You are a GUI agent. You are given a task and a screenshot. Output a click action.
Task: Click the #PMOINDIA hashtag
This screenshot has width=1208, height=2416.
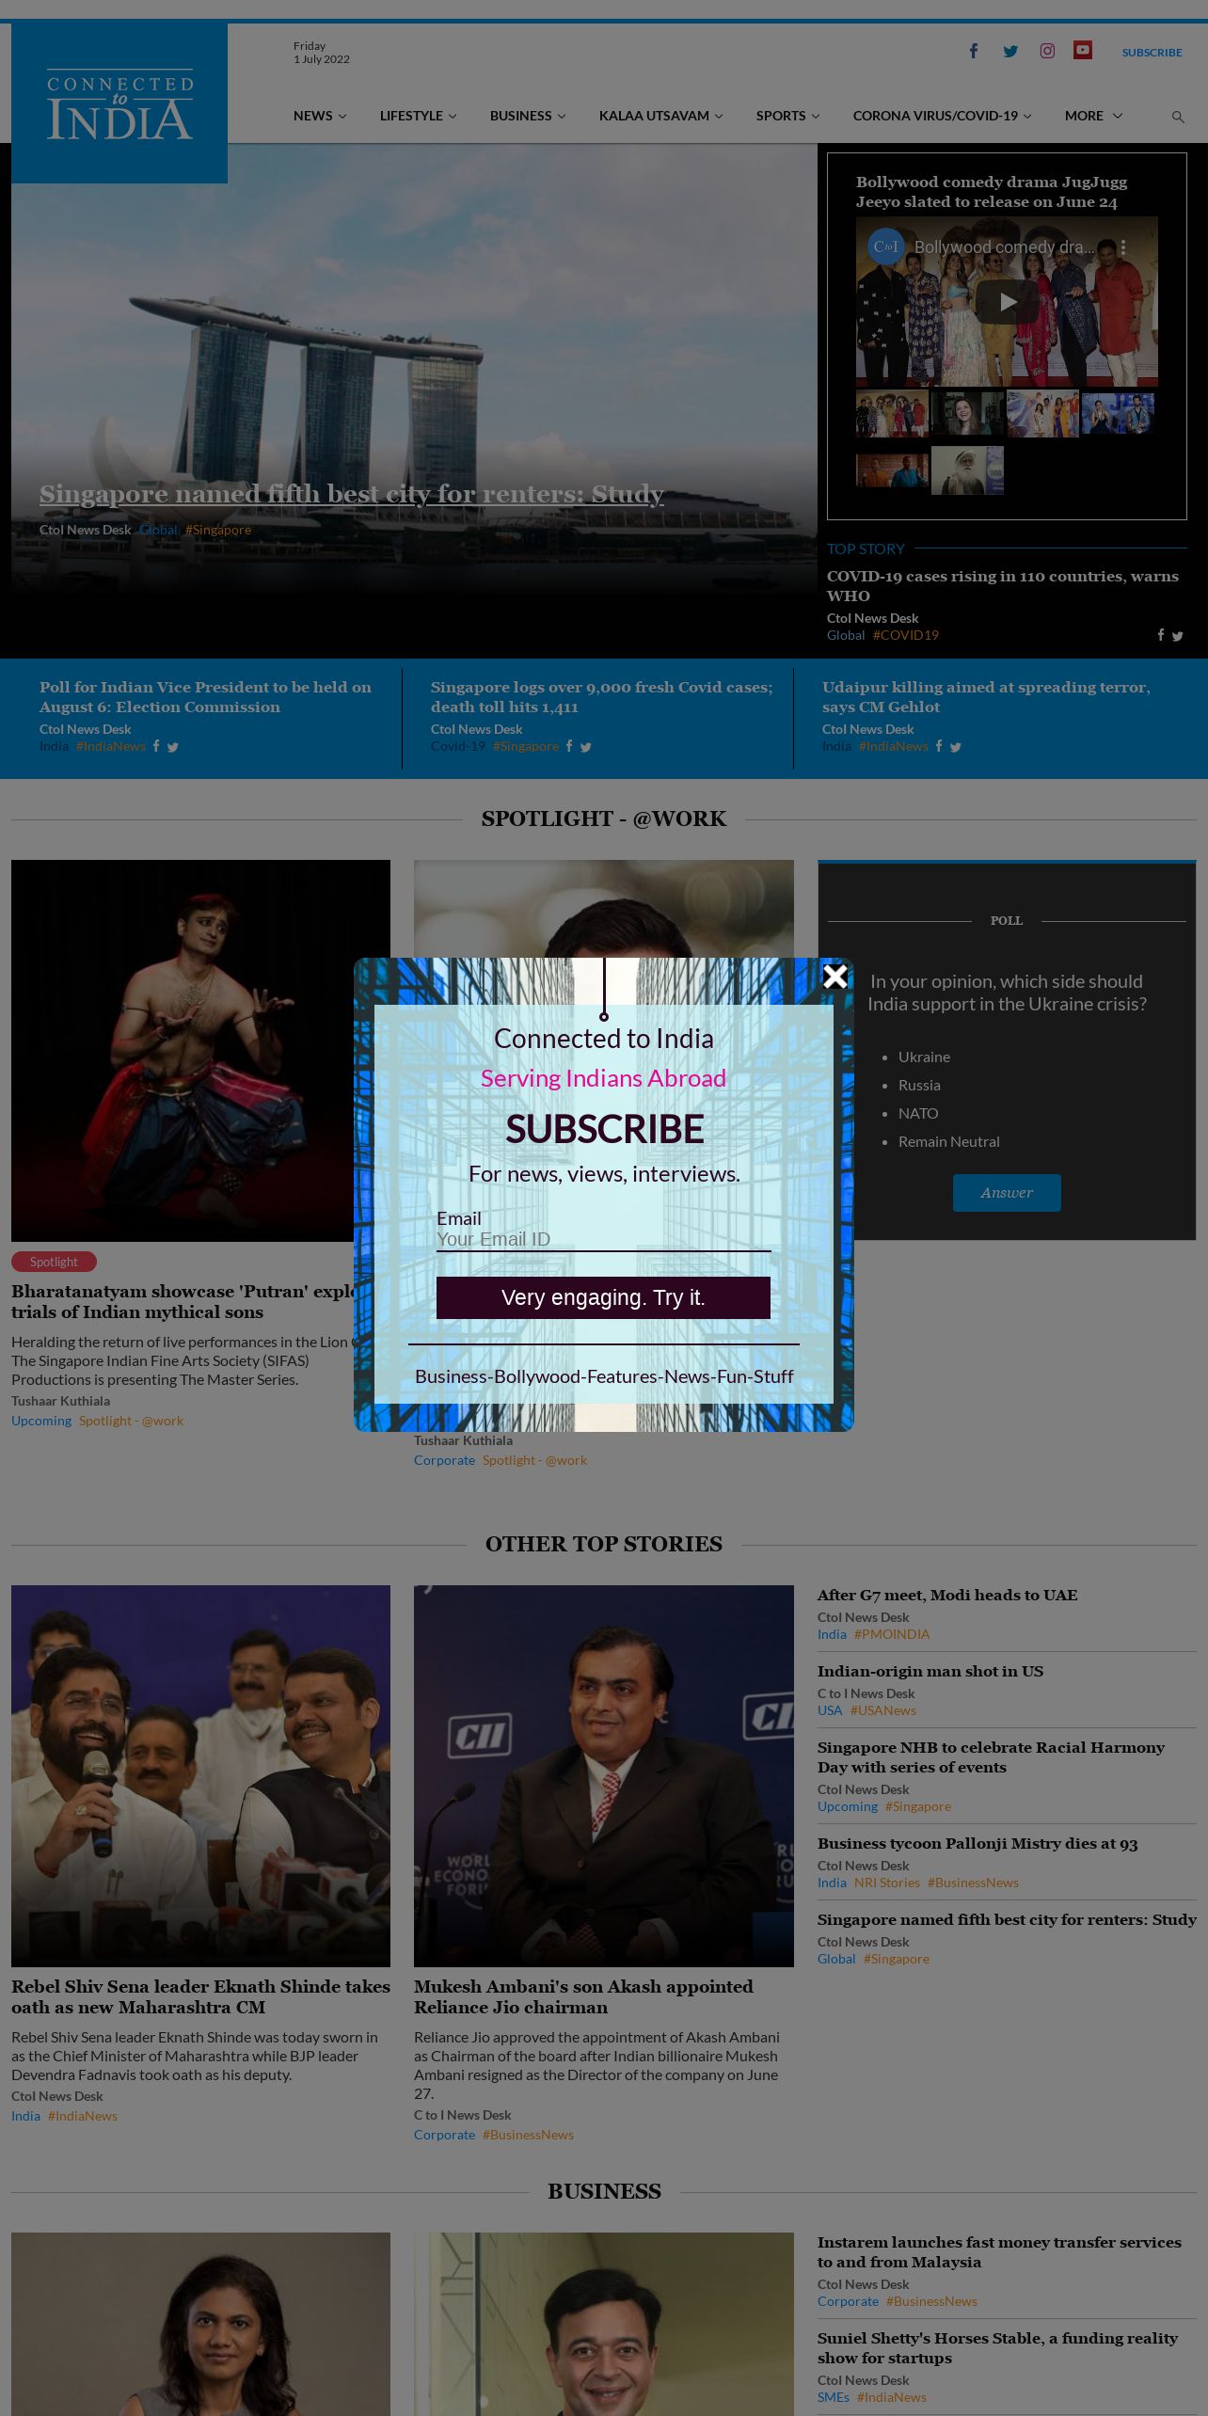pos(892,1634)
